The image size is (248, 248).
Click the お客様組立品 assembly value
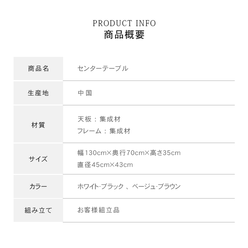tap(98, 210)
